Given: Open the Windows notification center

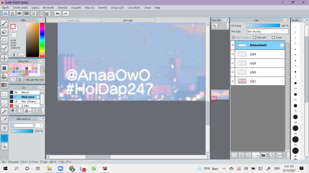Looking at the screenshot, I should pyautogui.click(x=301, y=168).
